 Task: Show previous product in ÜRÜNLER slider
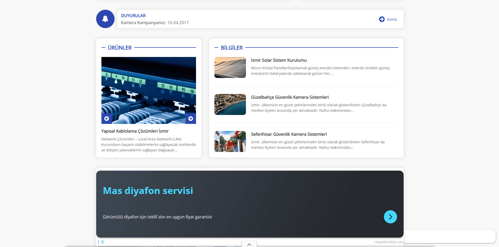pyautogui.click(x=107, y=119)
